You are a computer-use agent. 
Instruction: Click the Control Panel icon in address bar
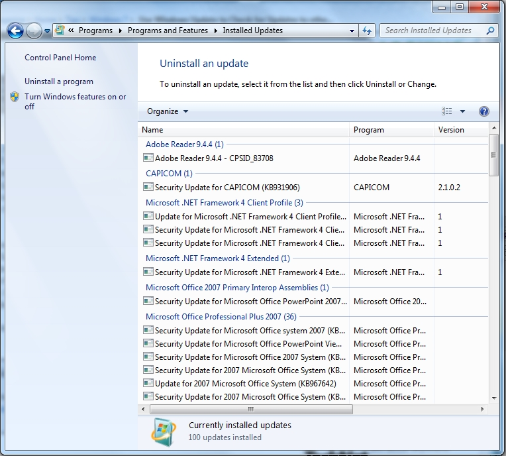[60, 30]
